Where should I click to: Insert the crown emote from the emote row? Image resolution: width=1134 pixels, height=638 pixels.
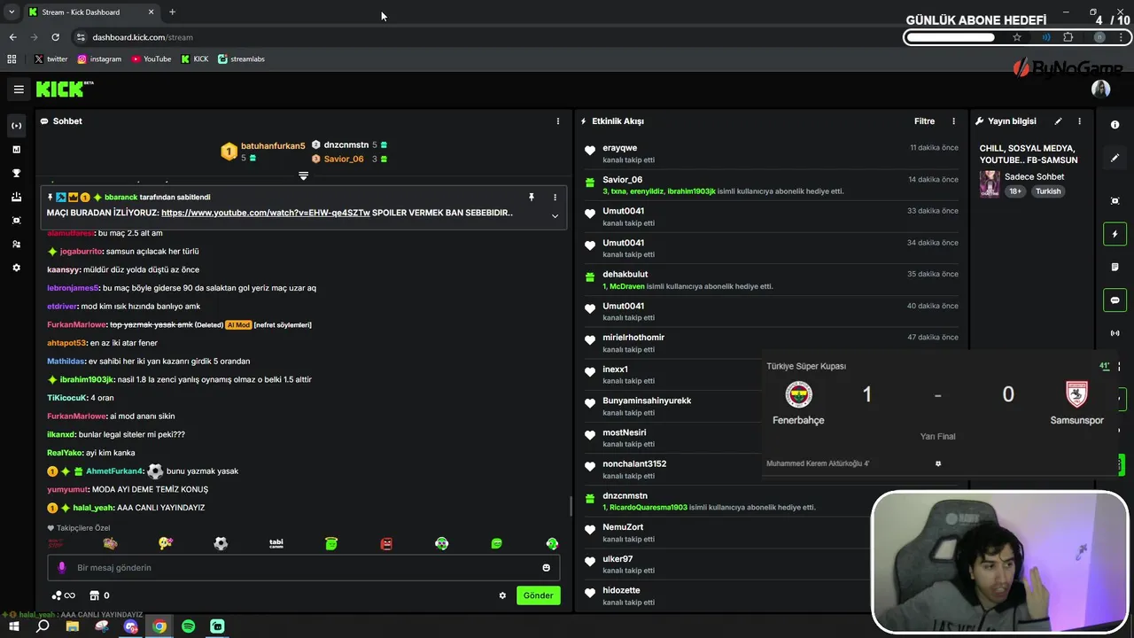[110, 543]
